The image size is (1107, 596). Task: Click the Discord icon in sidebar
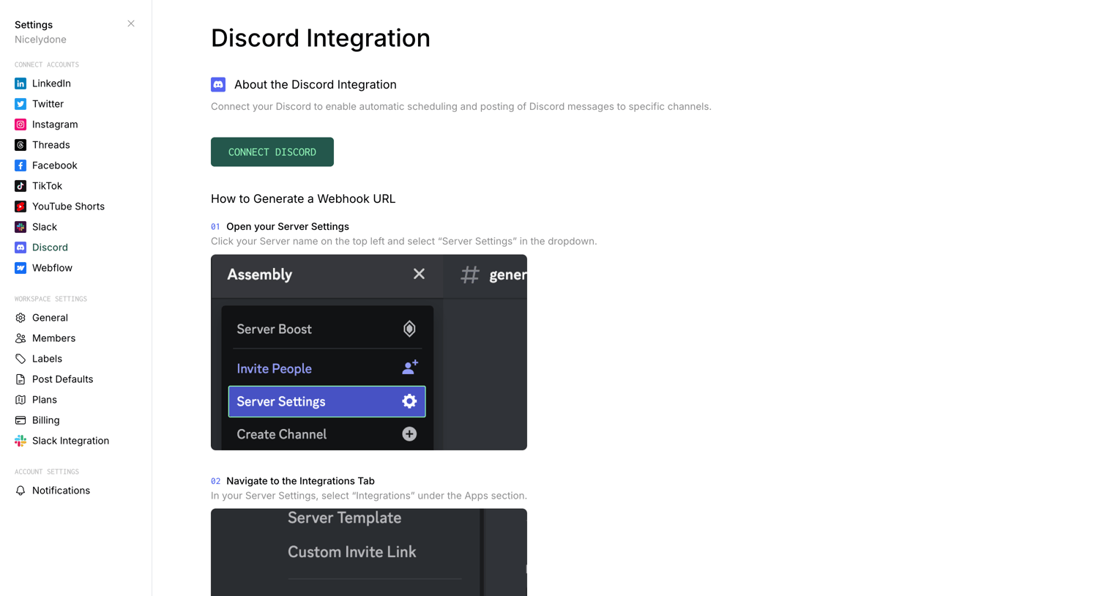point(20,247)
